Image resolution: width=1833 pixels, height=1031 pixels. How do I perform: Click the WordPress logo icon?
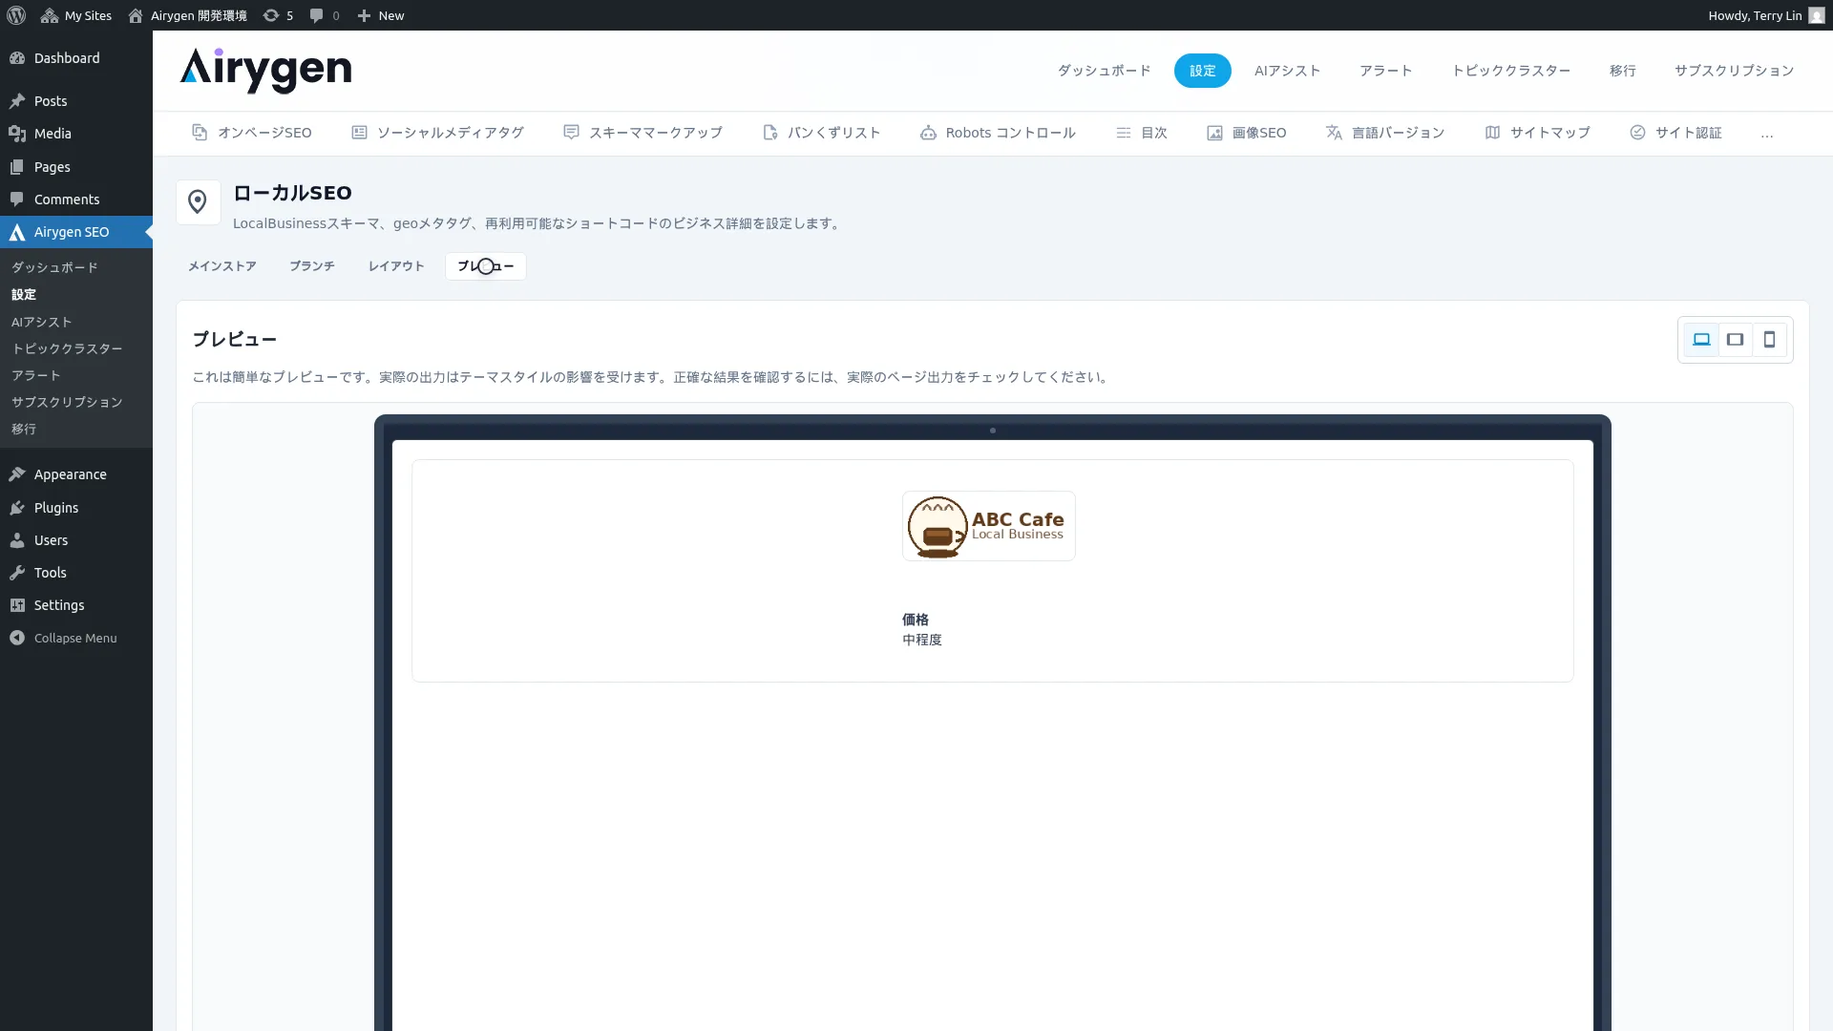pos(16,15)
